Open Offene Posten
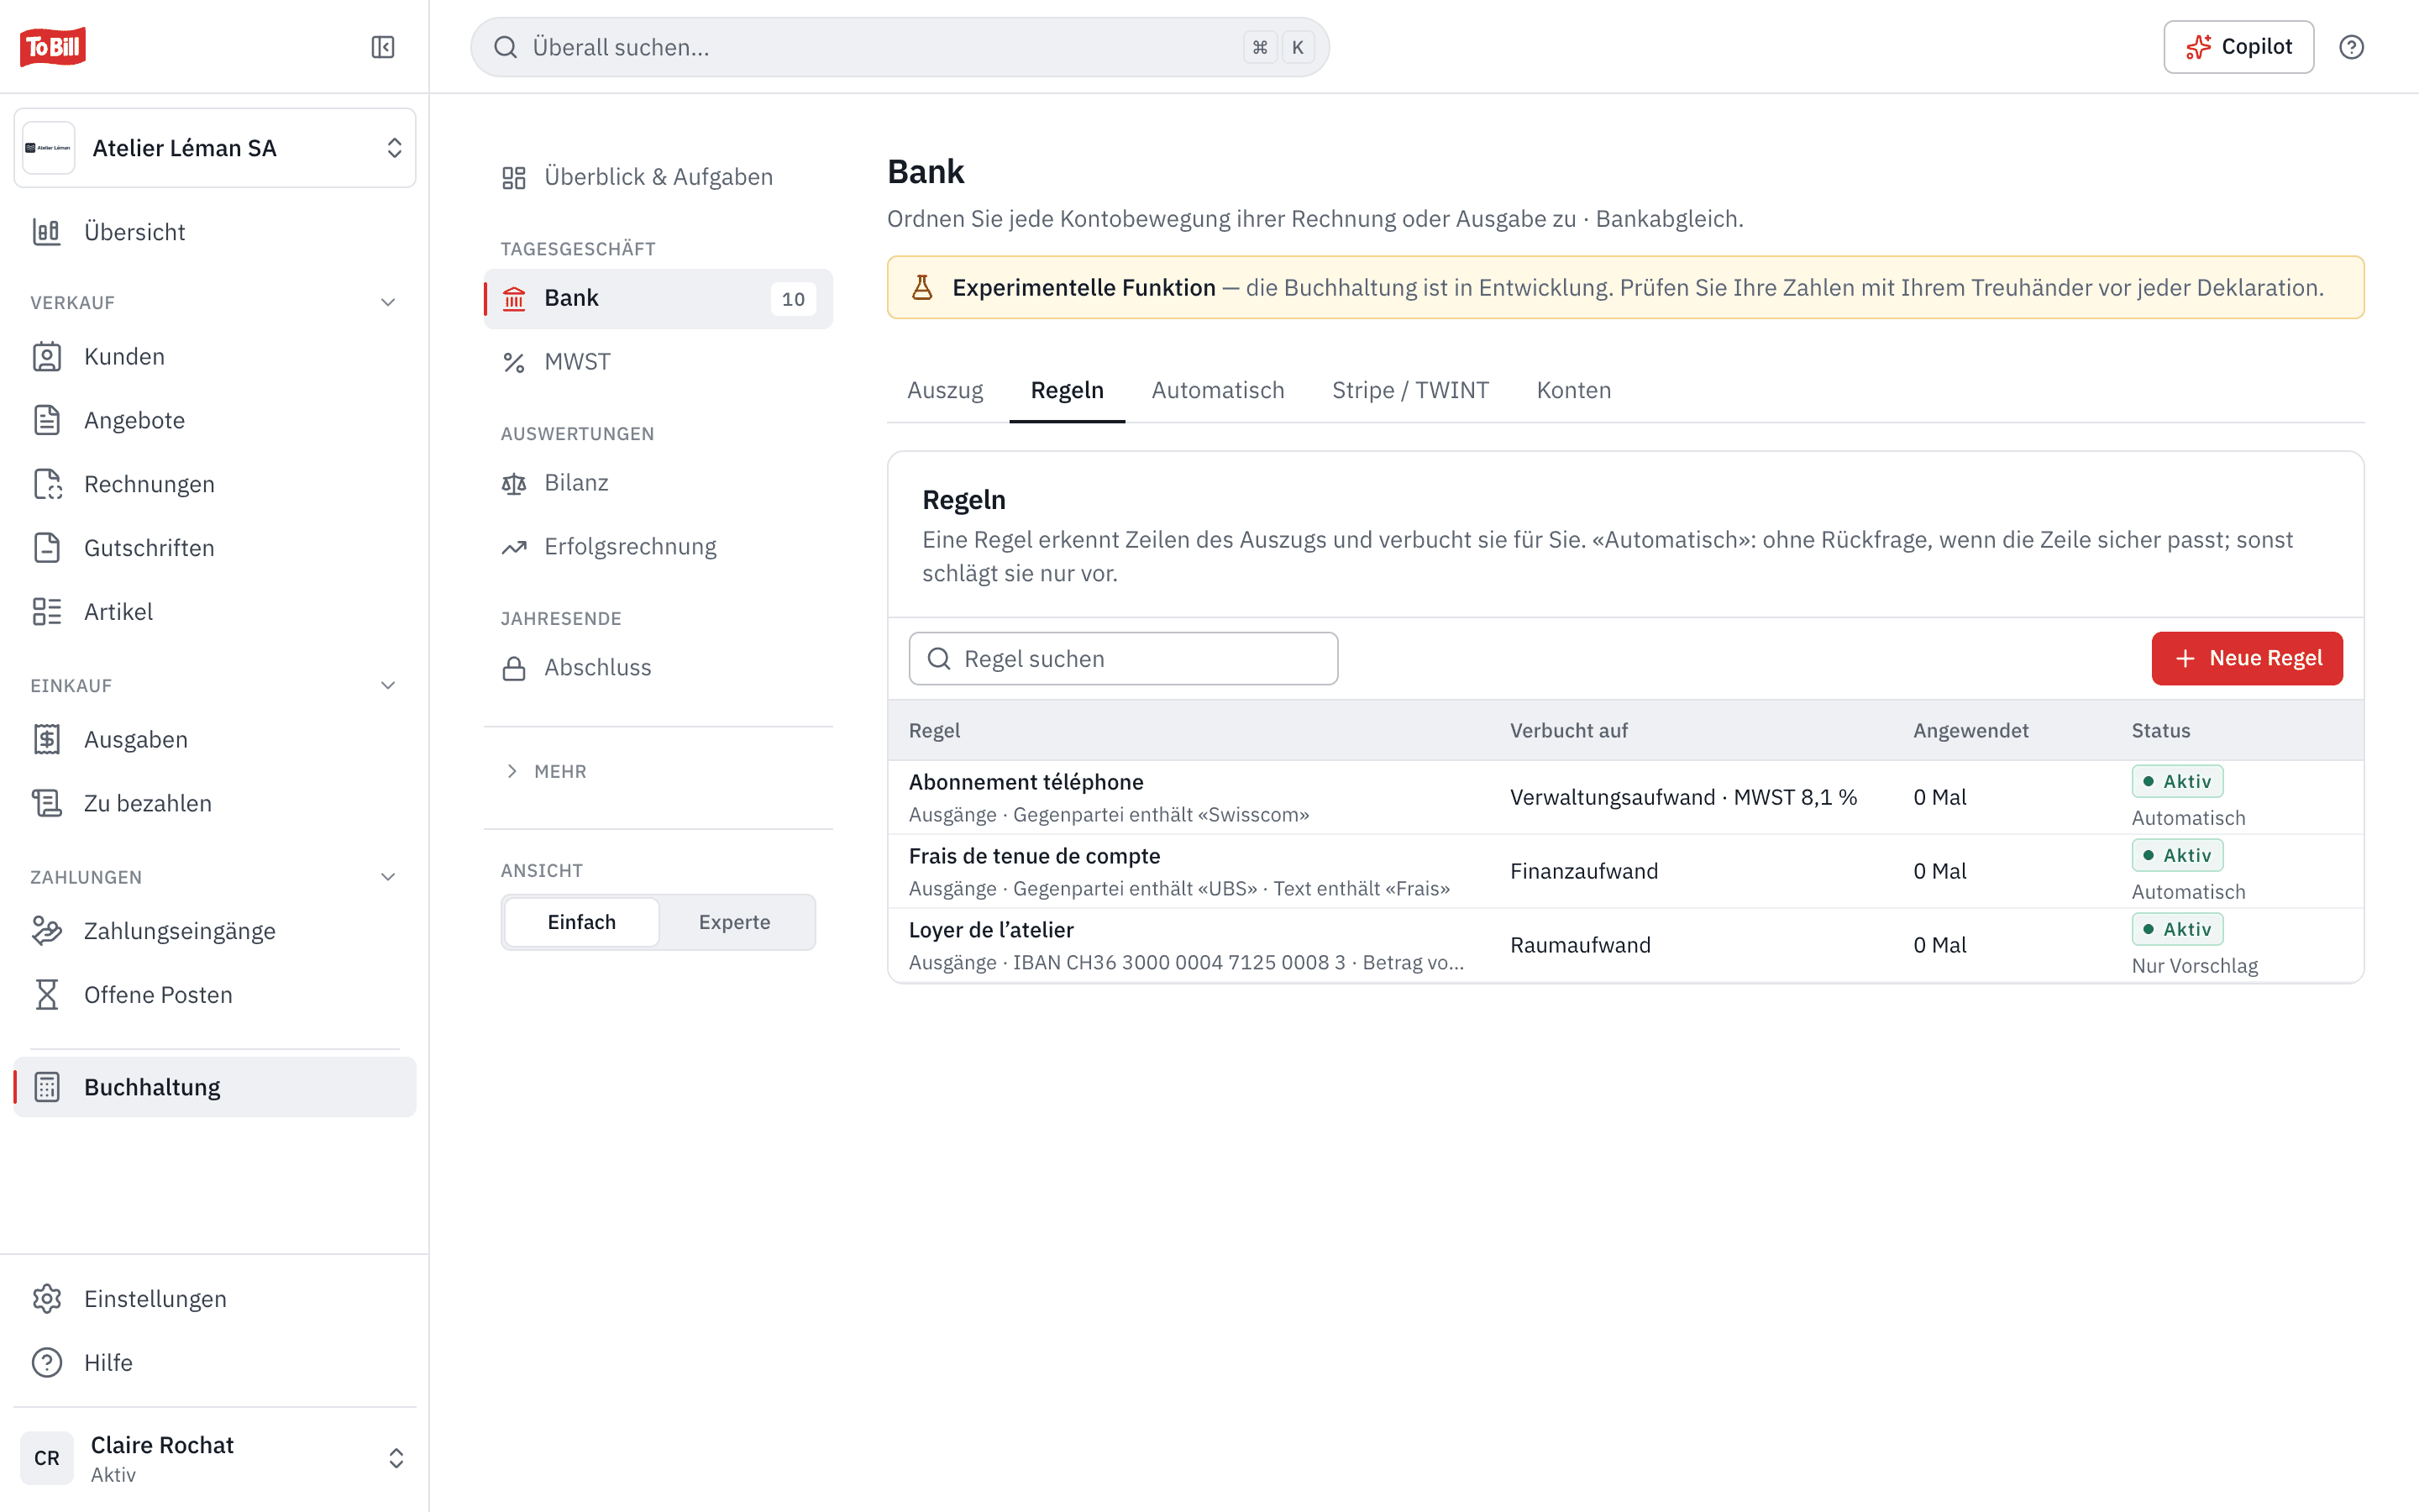2419x1512 pixels. coord(215,995)
